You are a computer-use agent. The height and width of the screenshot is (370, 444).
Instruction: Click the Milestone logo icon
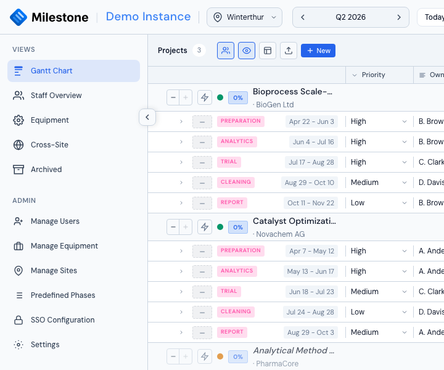tap(18, 17)
